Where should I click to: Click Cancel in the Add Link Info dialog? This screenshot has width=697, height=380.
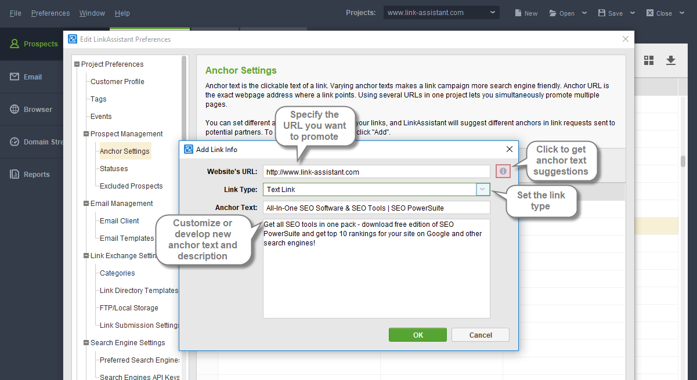coord(481,335)
